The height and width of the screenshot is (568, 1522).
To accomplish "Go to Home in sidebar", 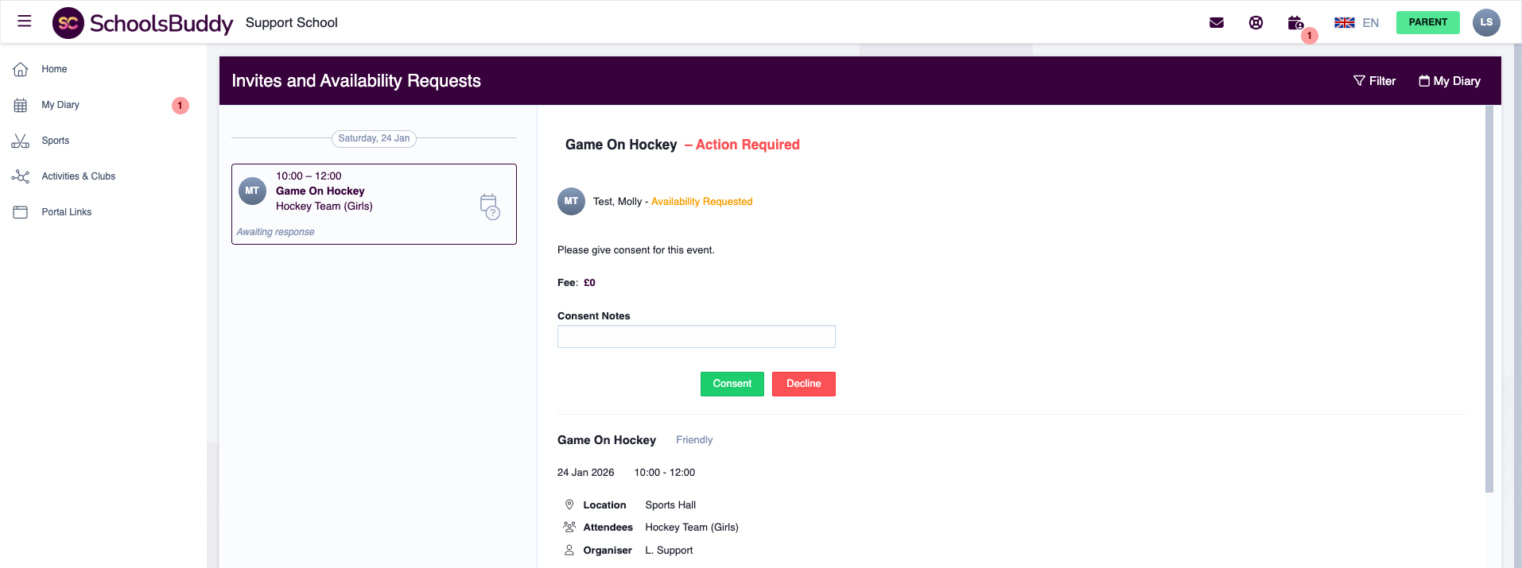I will coord(54,69).
